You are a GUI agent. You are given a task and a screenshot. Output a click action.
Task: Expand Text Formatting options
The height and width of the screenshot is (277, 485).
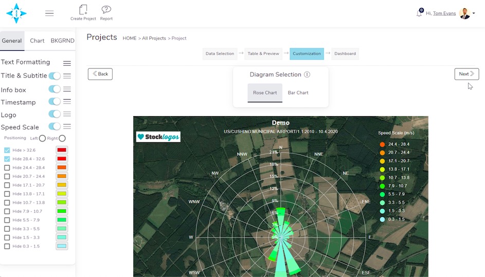(67, 63)
